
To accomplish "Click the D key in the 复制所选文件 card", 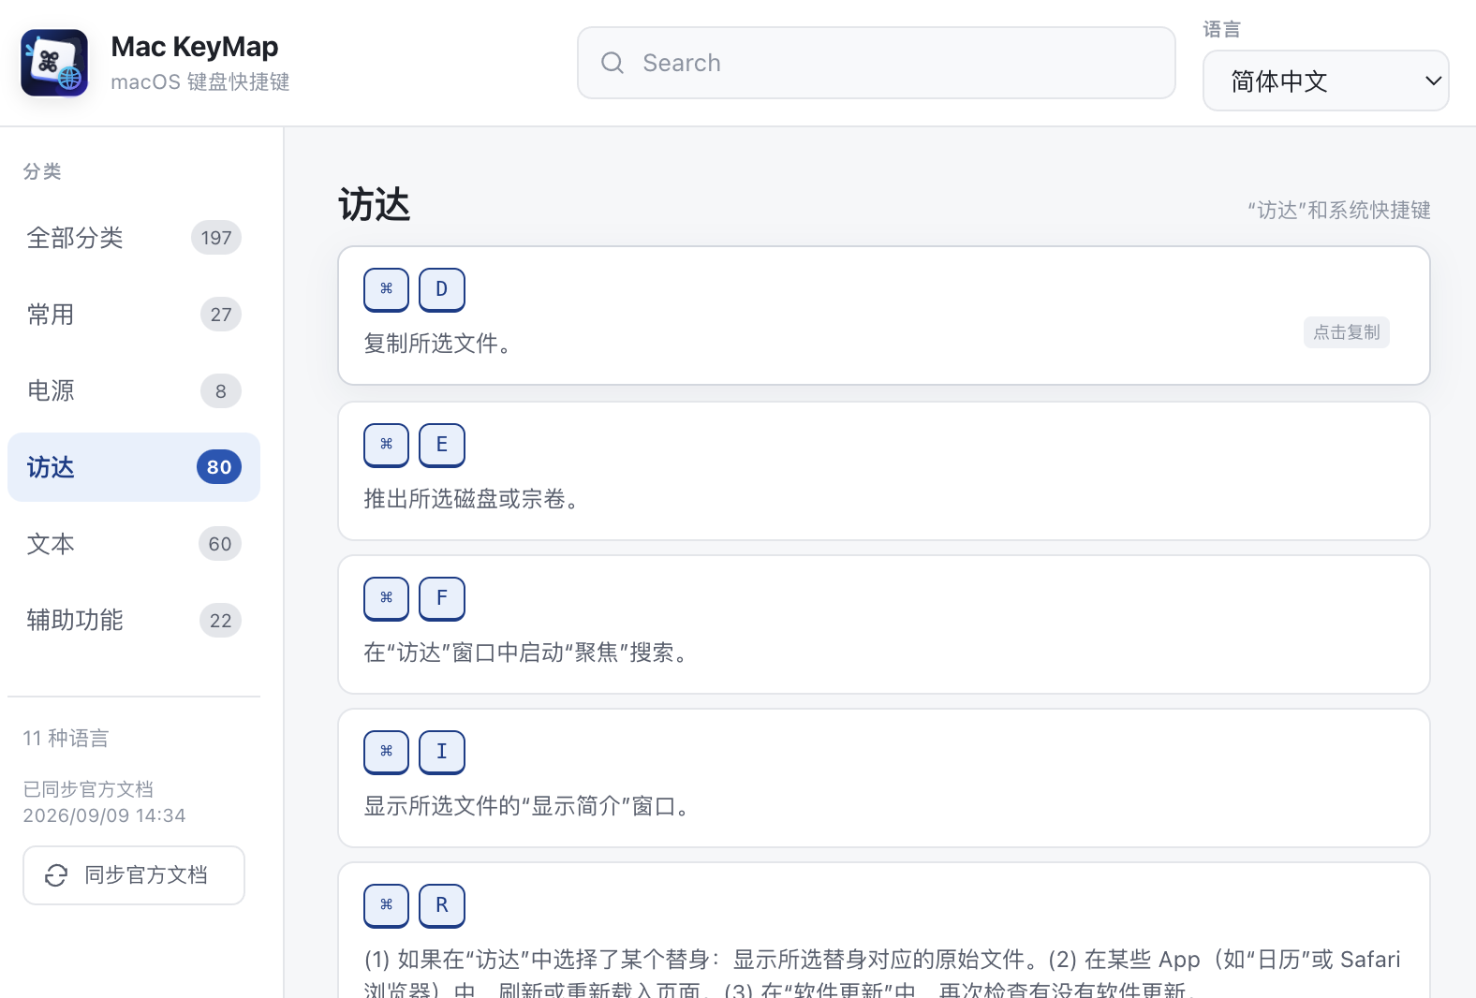I will (442, 289).
